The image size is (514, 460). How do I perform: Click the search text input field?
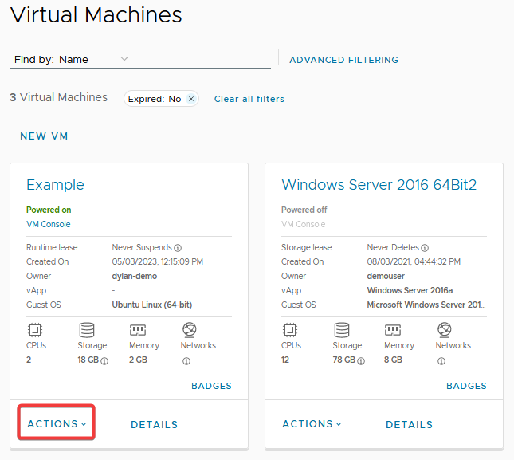(x=199, y=59)
